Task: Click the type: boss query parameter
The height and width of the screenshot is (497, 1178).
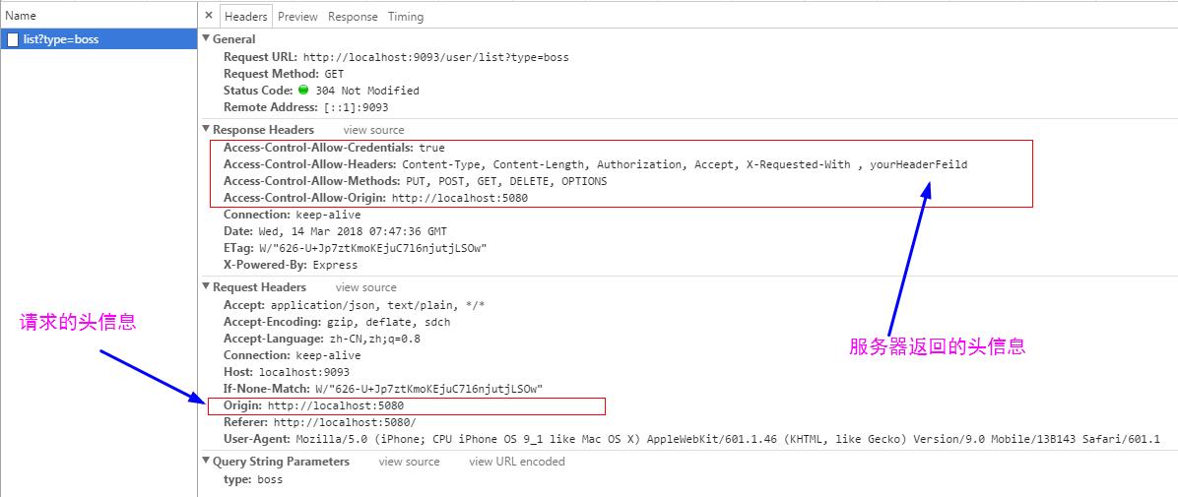Action: [253, 479]
